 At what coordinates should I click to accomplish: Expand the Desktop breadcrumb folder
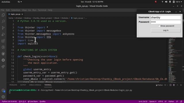tap(28, 18)
